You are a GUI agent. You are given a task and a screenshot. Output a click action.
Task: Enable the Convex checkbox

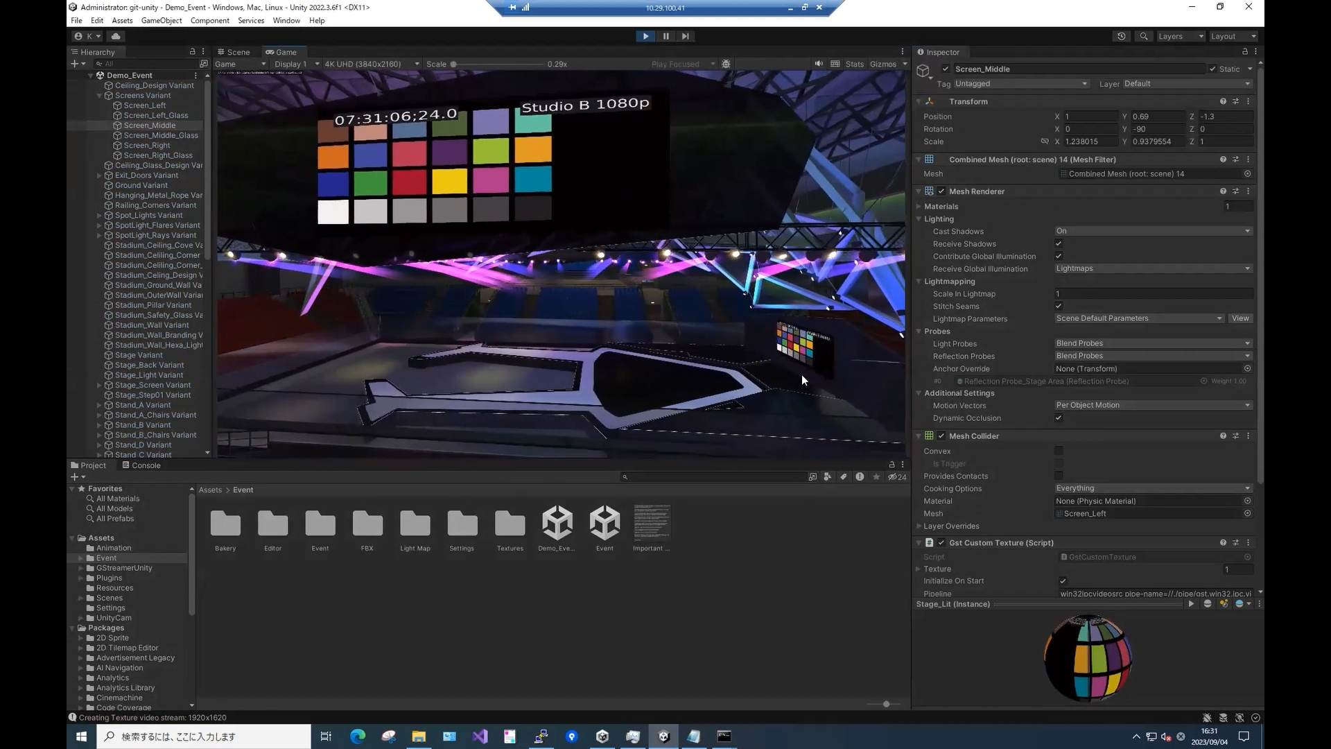tap(1059, 451)
